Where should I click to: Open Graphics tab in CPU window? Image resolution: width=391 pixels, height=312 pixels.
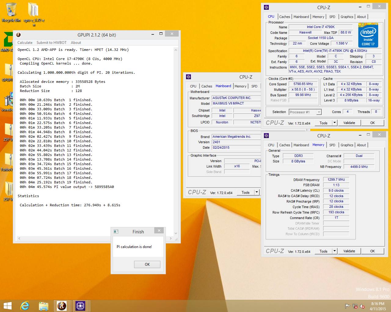(x=347, y=17)
